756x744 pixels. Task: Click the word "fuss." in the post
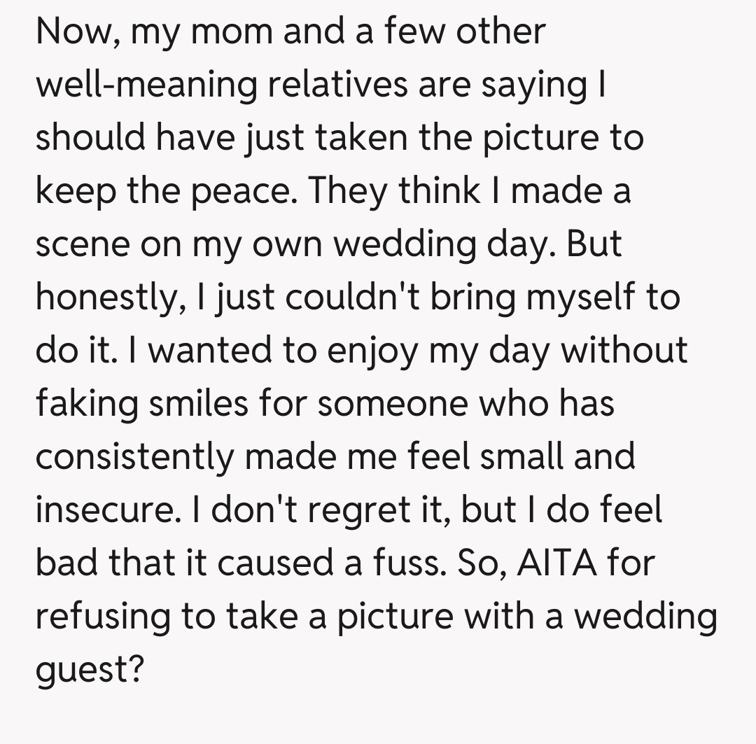tap(416, 563)
